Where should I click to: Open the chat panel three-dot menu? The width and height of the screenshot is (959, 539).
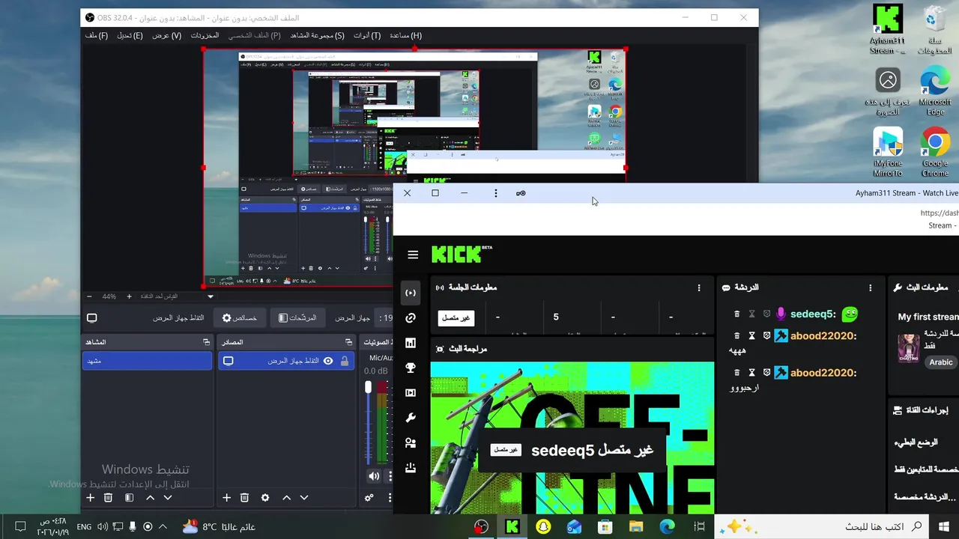click(871, 287)
